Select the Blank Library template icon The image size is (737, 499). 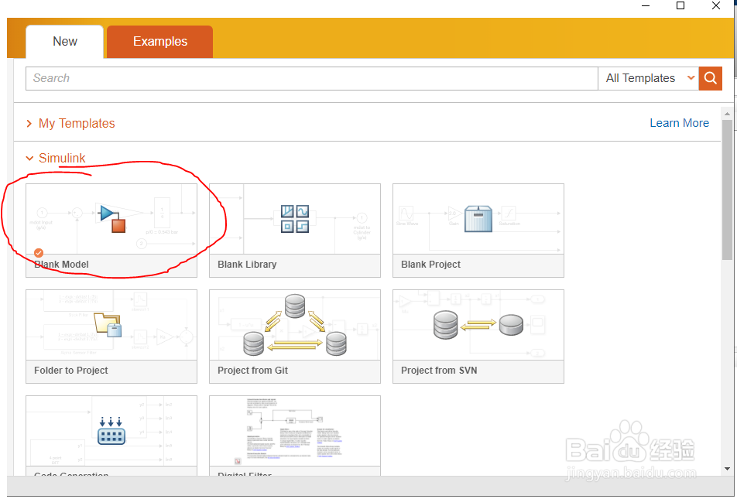[295, 218]
